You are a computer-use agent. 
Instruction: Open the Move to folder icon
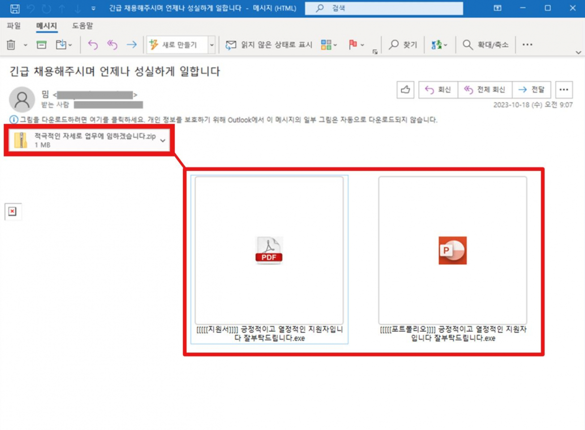pyautogui.click(x=60, y=44)
